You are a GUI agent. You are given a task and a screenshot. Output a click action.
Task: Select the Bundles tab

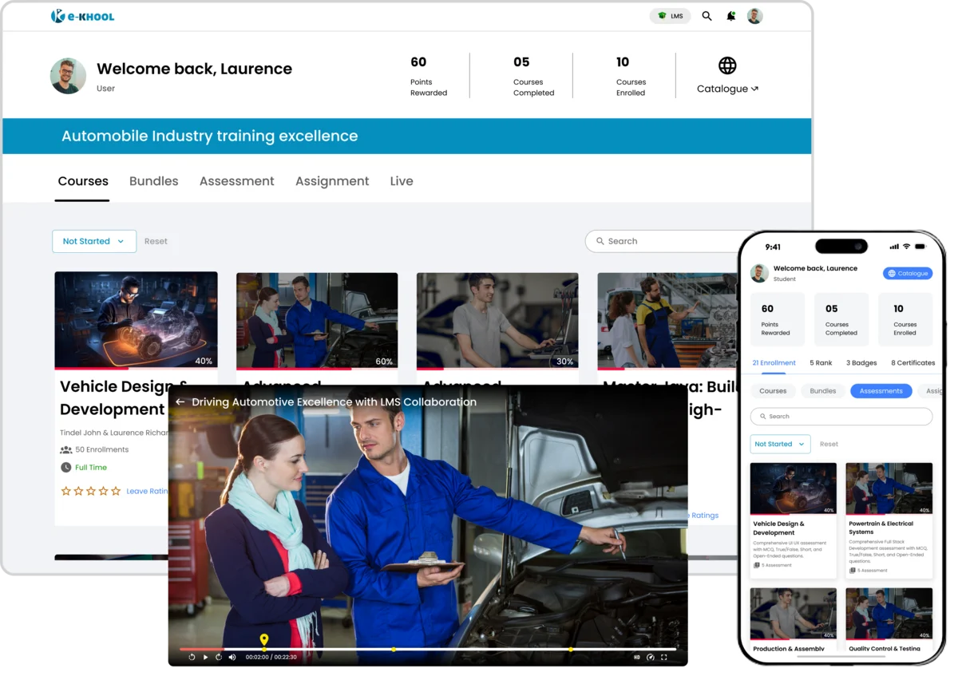[x=153, y=181]
